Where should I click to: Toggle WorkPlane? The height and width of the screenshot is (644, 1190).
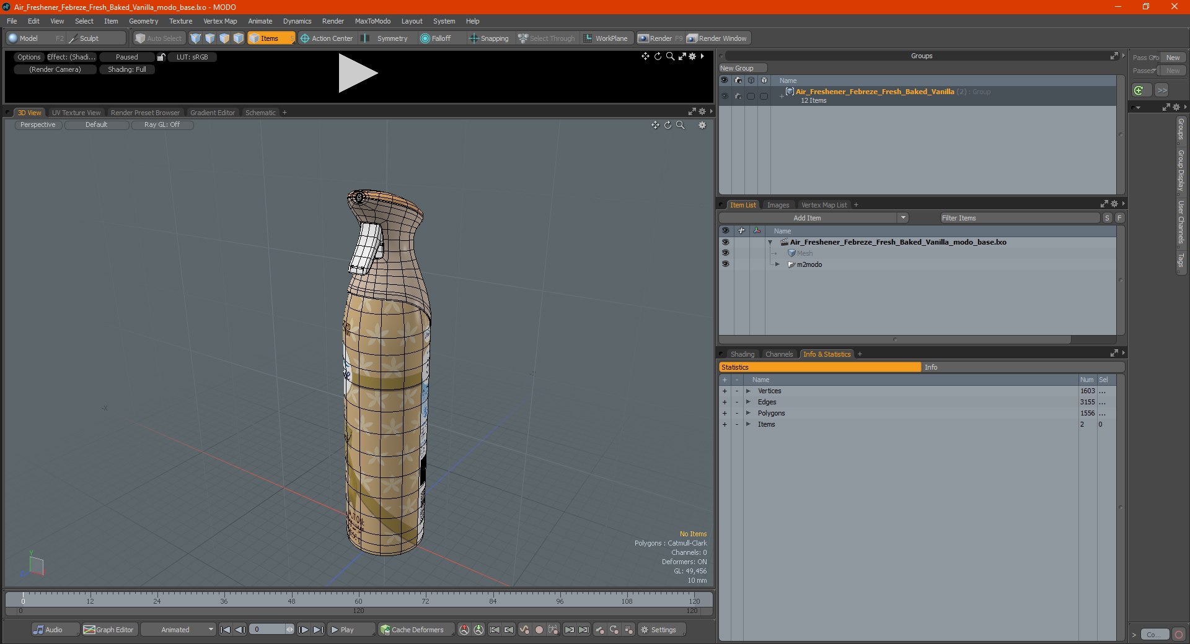[606, 38]
